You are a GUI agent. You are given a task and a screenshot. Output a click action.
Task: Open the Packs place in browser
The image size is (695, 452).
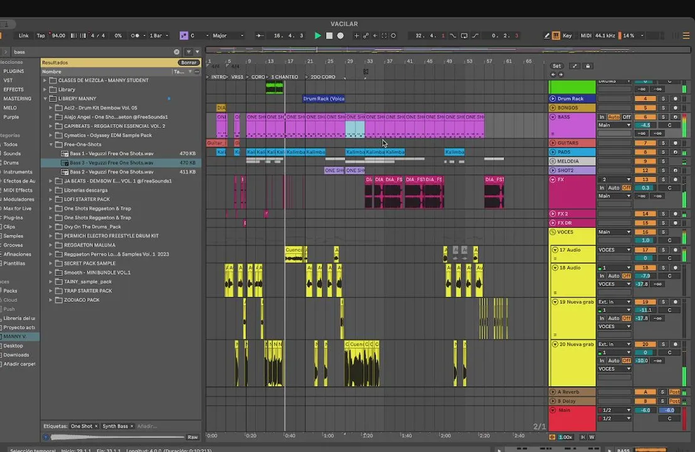coord(10,291)
